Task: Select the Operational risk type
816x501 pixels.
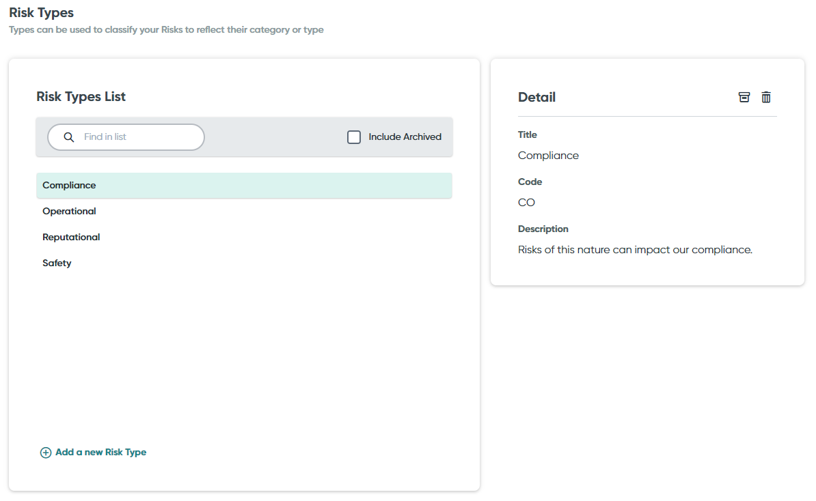Action: pos(69,211)
